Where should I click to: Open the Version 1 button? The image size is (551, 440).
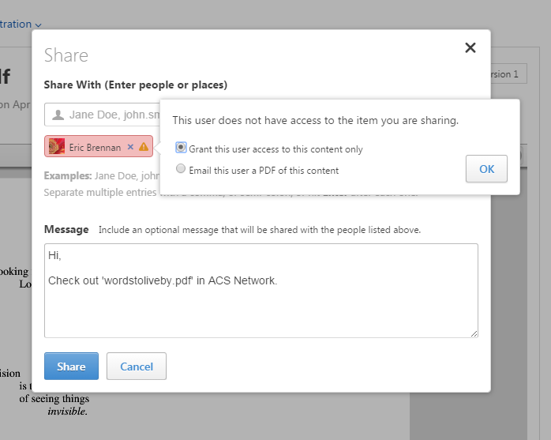click(x=505, y=74)
